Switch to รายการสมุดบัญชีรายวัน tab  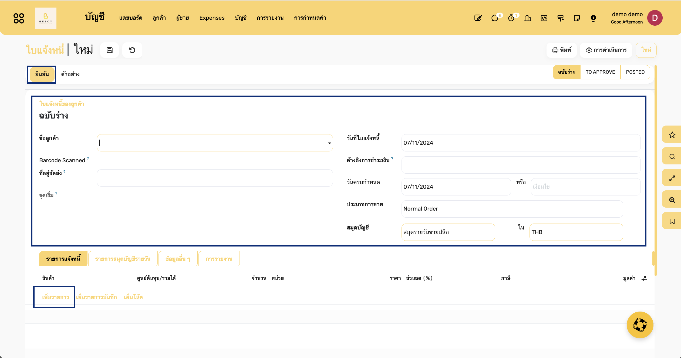(x=123, y=259)
